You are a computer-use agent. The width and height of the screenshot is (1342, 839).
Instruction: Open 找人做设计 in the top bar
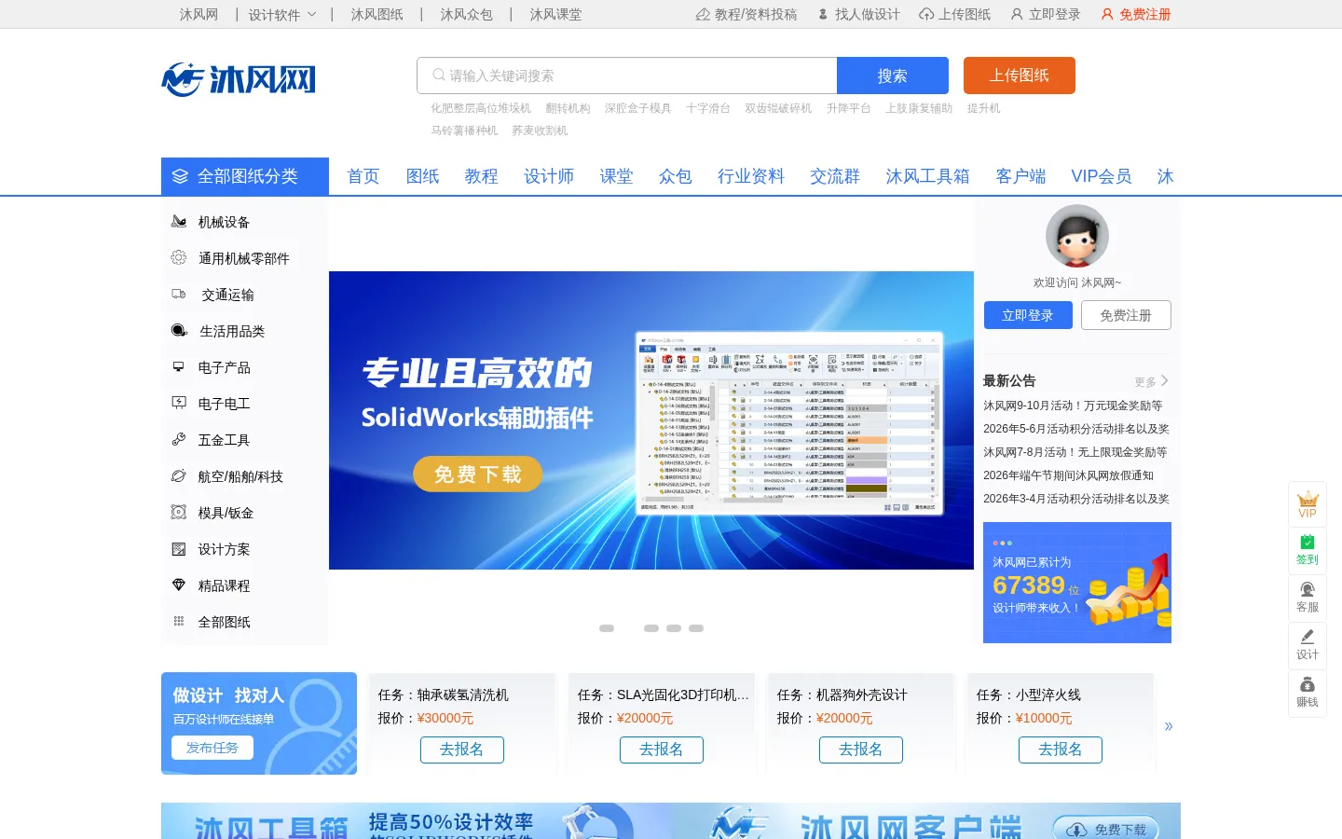859,14
